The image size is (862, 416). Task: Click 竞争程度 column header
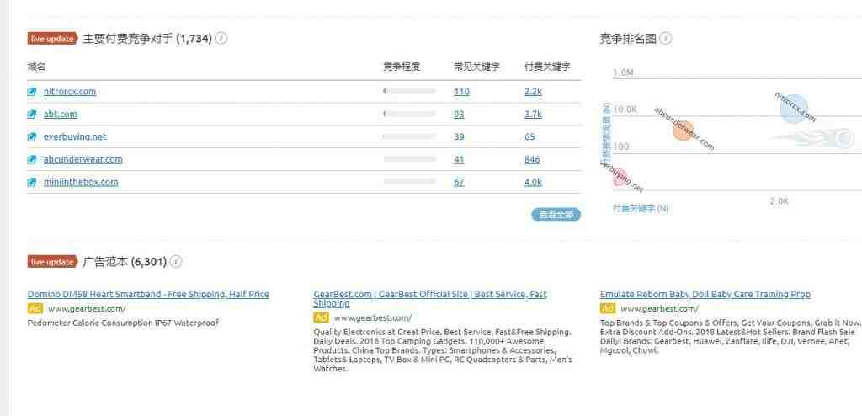click(x=402, y=67)
